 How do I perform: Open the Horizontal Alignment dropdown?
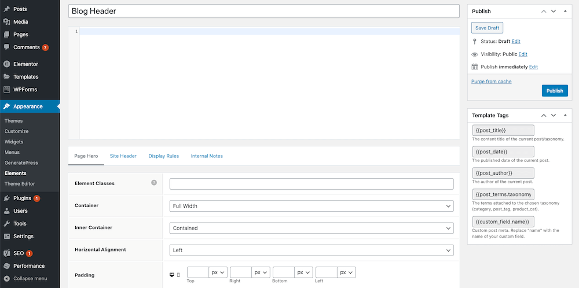click(x=312, y=250)
